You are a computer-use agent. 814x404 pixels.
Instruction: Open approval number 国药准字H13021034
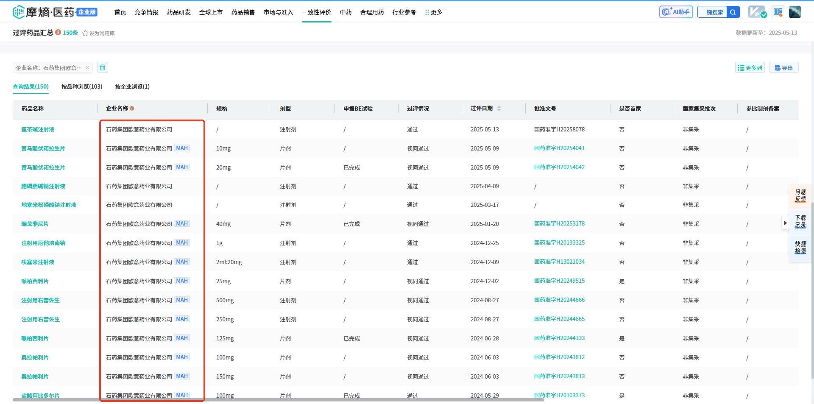(560, 262)
